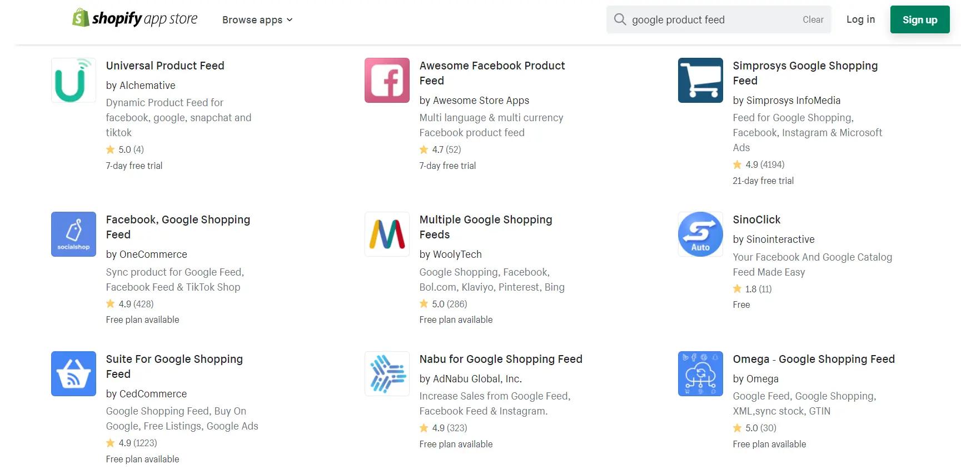Click the Simprosys shopping cart icon
This screenshot has width=961, height=474.
(700, 81)
